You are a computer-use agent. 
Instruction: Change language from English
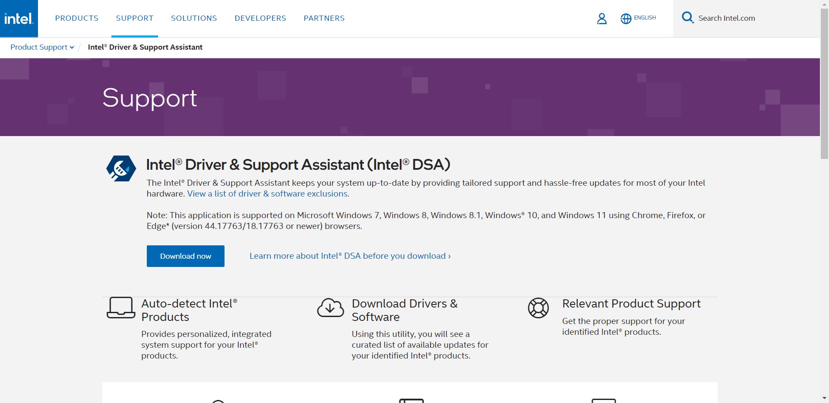(645, 18)
